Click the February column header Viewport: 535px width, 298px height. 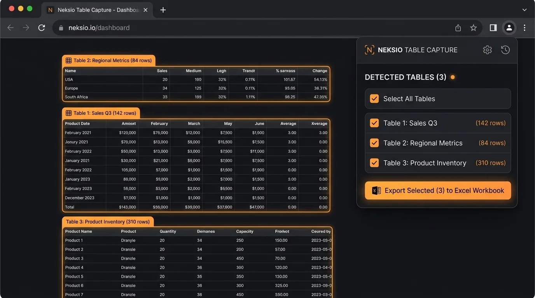159,124
